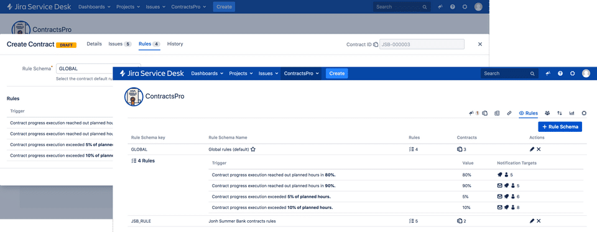Click the Search field in front window

509,73
